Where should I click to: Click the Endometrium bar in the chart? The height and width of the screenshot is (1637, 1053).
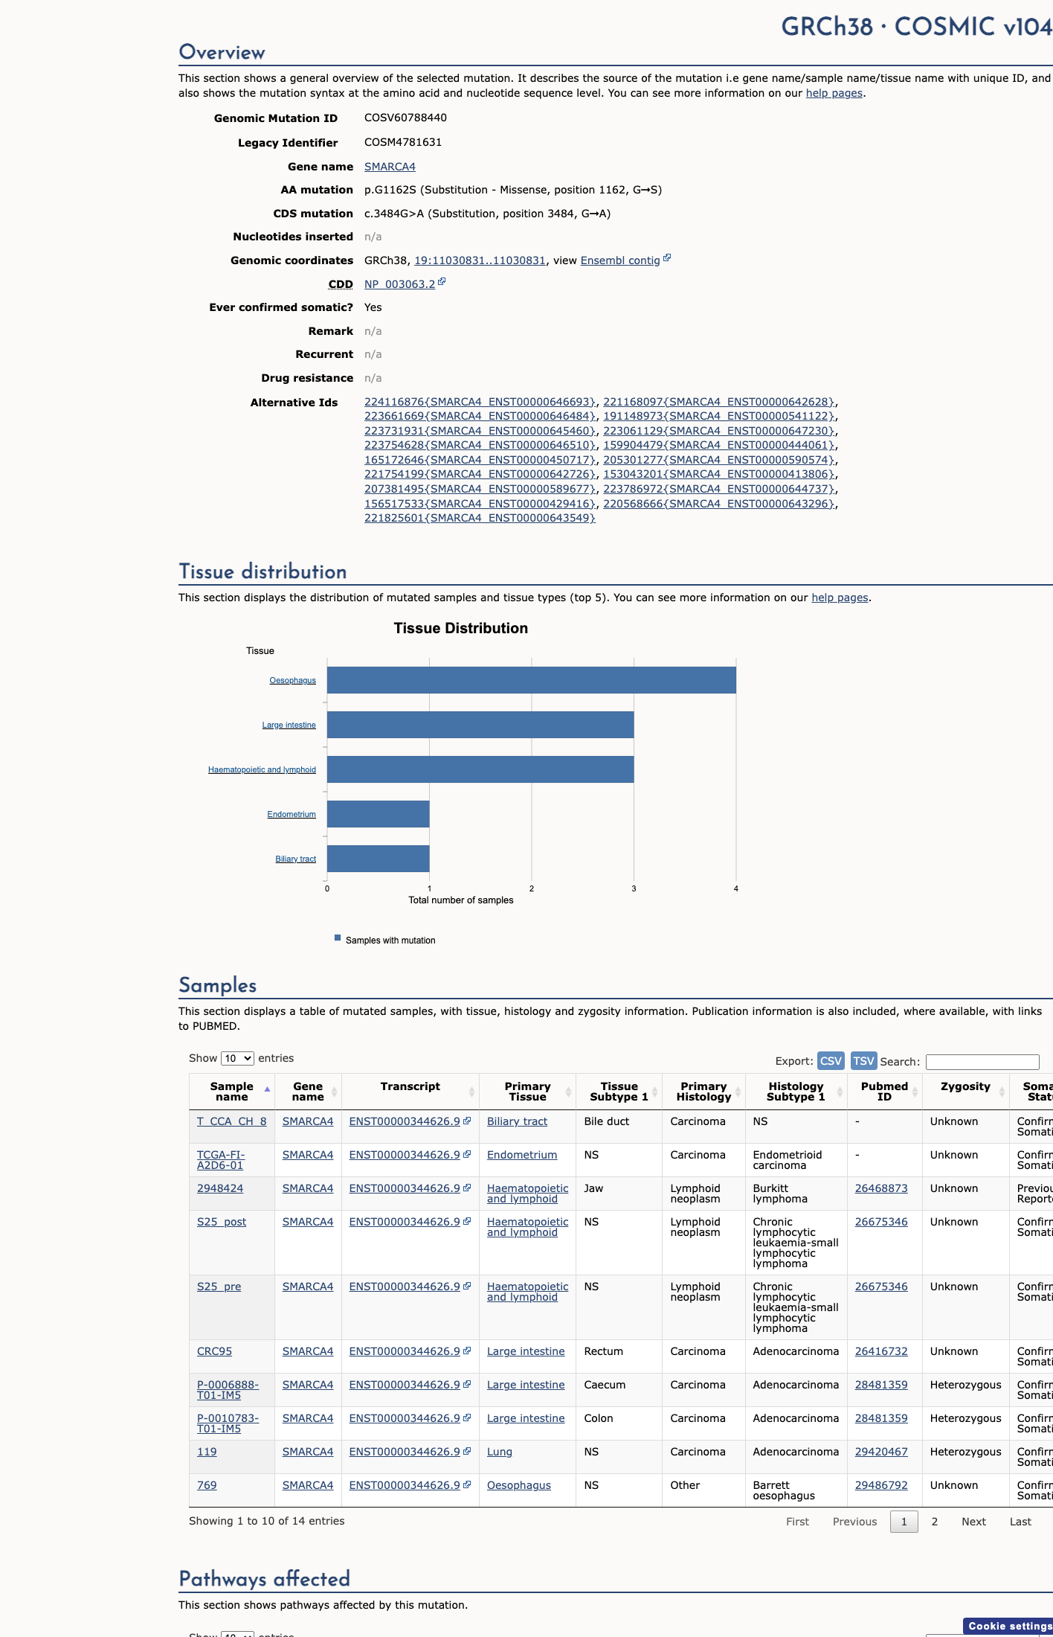[x=379, y=814]
